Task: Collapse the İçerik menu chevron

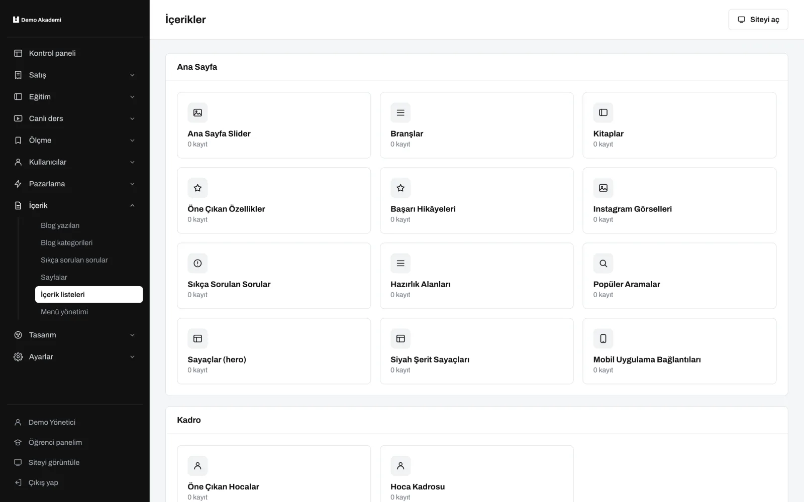Action: point(132,205)
